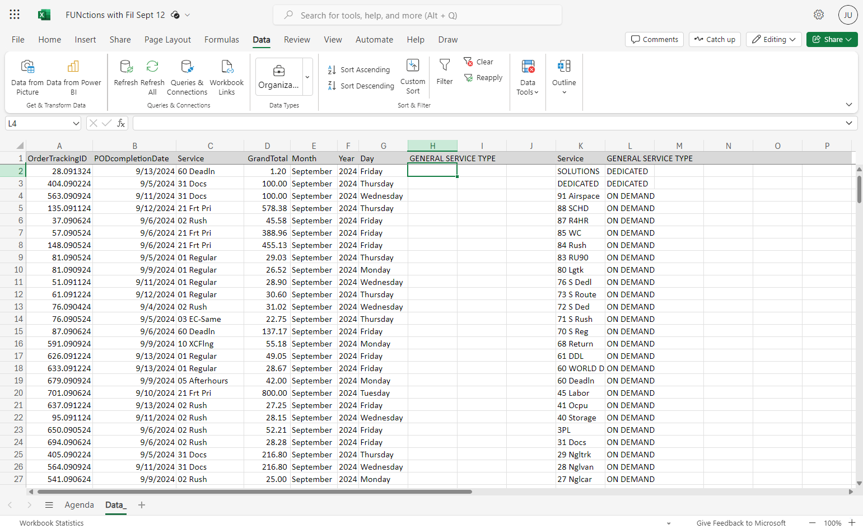The height and width of the screenshot is (529, 863).
Task: Add a new sheet
Action: (142, 505)
